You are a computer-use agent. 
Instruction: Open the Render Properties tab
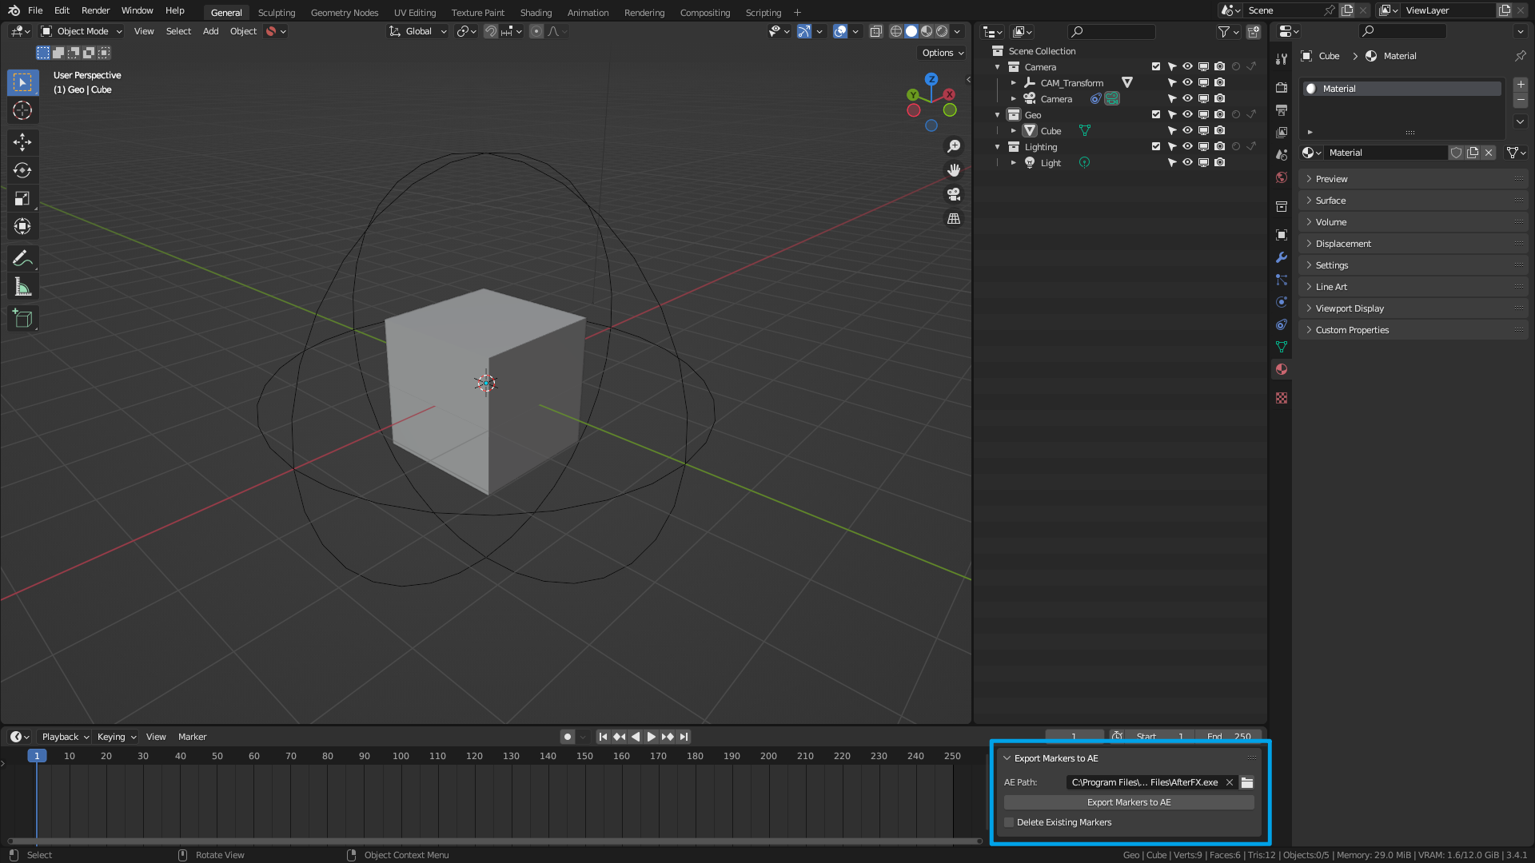pos(1281,87)
